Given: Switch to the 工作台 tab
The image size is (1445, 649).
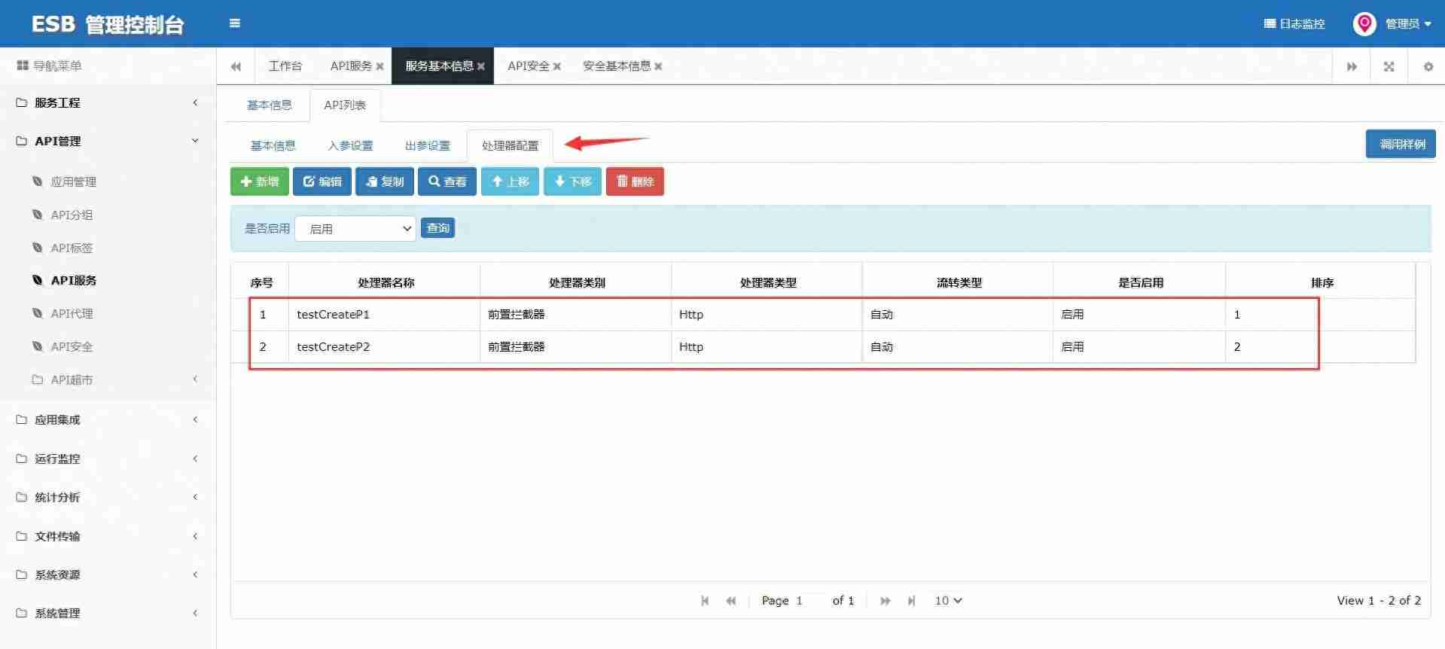Looking at the screenshot, I should point(285,66).
